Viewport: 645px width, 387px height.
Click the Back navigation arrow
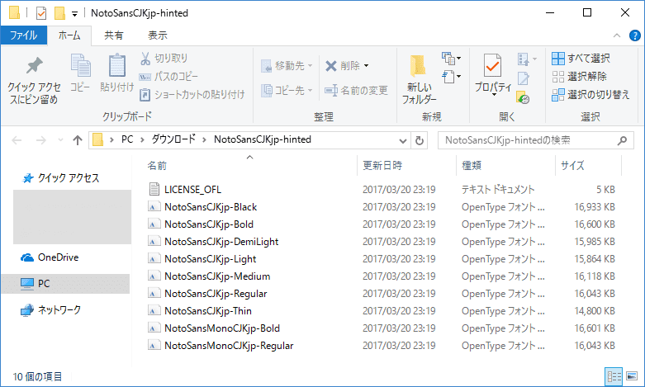(17, 140)
